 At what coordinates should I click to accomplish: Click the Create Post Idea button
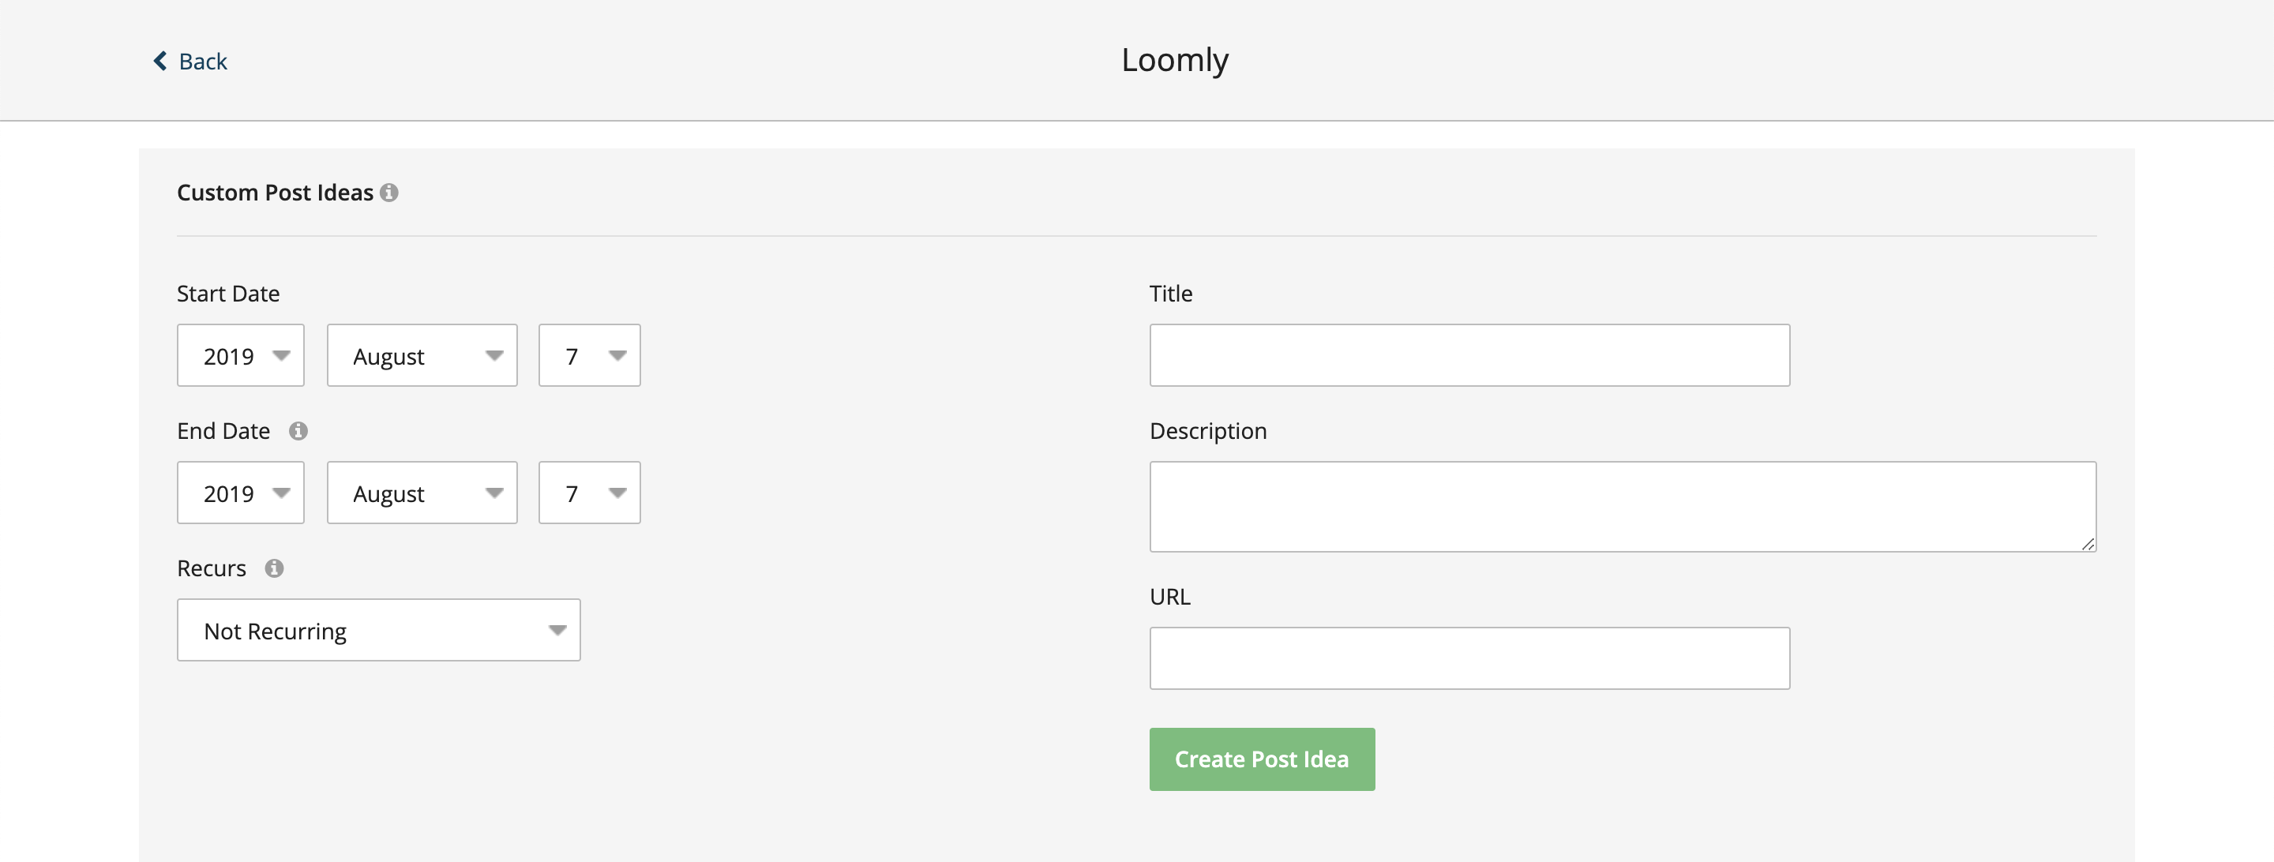coord(1263,759)
